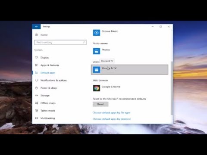Click the Display monitor icon

pyautogui.click(x=36, y=57)
